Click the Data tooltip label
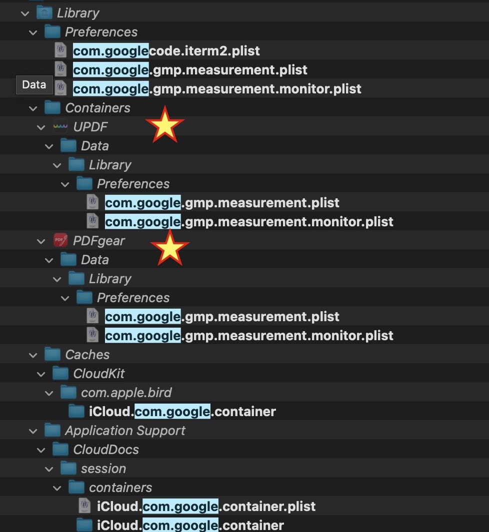 tap(34, 84)
